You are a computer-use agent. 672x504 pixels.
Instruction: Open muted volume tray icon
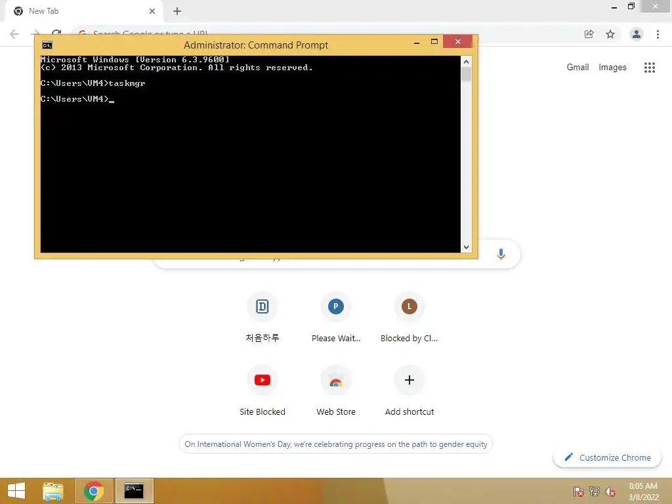pos(610,492)
